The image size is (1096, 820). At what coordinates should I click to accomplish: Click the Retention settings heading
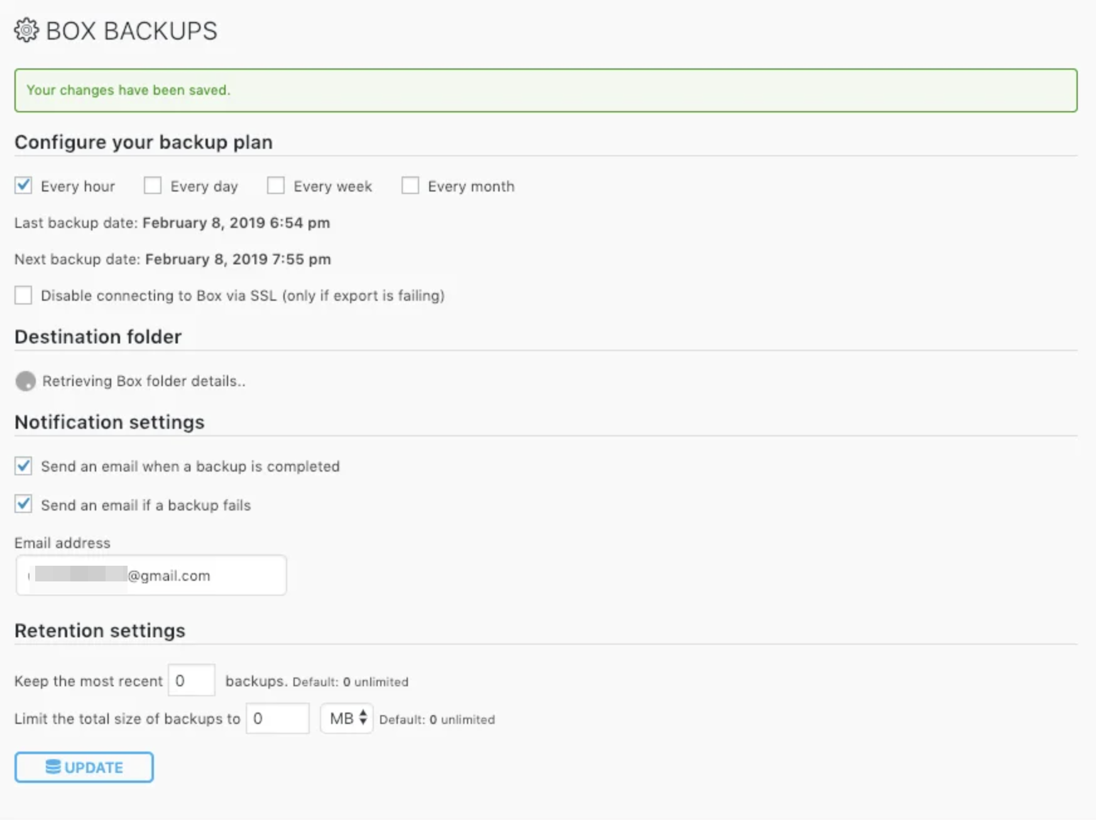click(x=100, y=630)
